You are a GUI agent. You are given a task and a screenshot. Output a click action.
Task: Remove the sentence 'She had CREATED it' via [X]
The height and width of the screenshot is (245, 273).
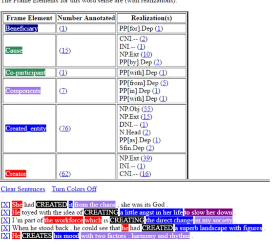[x=5, y=205]
